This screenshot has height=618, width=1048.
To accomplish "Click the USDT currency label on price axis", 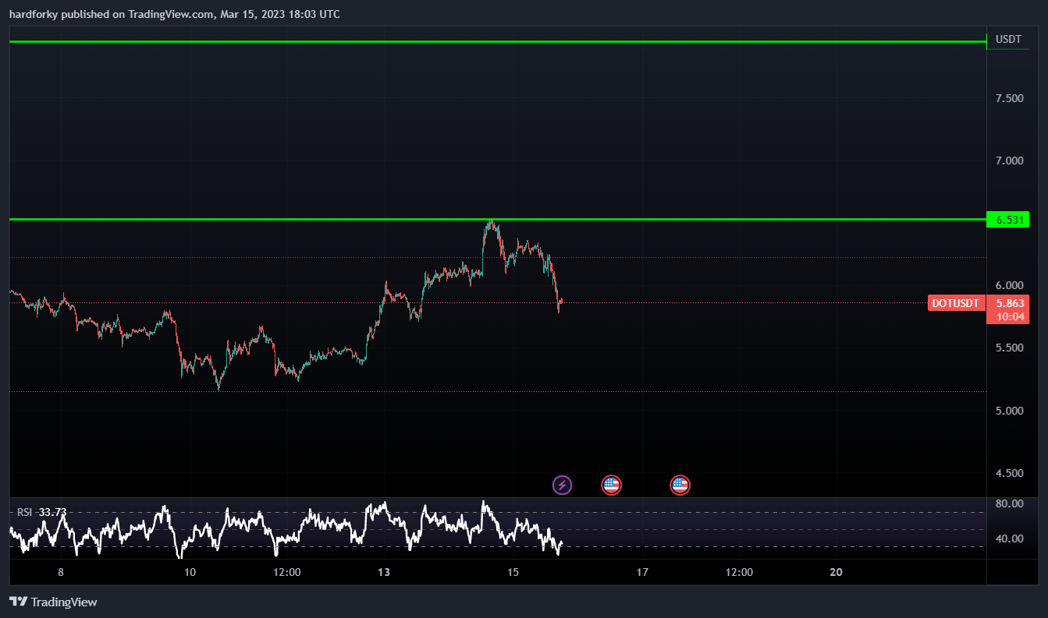I will pyautogui.click(x=1008, y=39).
